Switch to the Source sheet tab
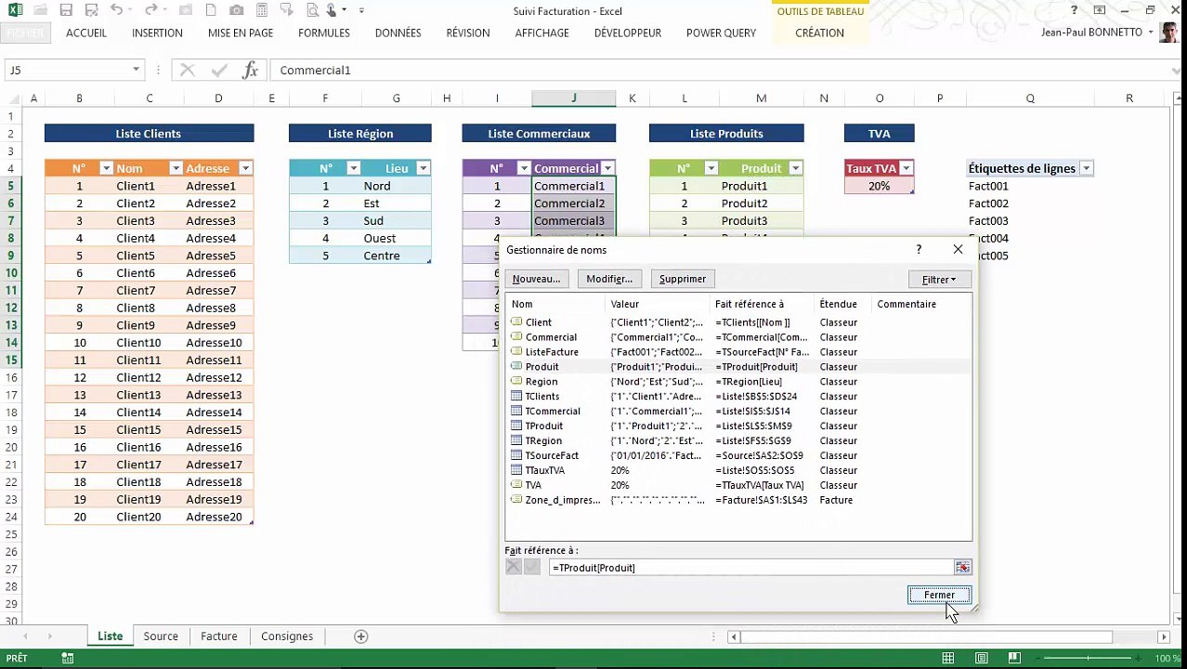Viewport: 1187px width, 669px height. pyautogui.click(x=161, y=636)
